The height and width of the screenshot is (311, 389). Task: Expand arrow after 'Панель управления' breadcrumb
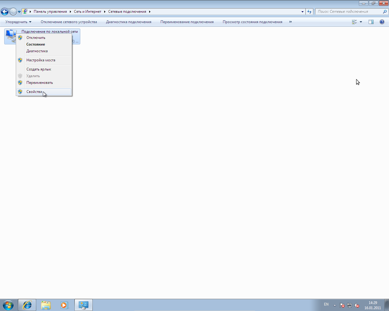click(x=70, y=12)
